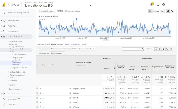Click the Google Analytics logo
The height and width of the screenshot is (109, 178).
(4, 5)
